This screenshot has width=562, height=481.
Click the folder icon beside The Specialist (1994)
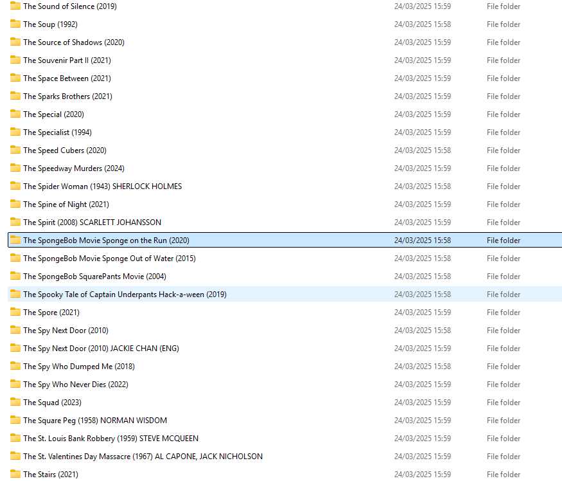(15, 132)
